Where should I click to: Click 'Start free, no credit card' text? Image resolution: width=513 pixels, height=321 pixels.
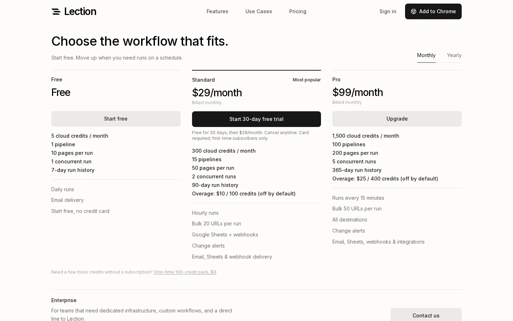[x=80, y=211]
